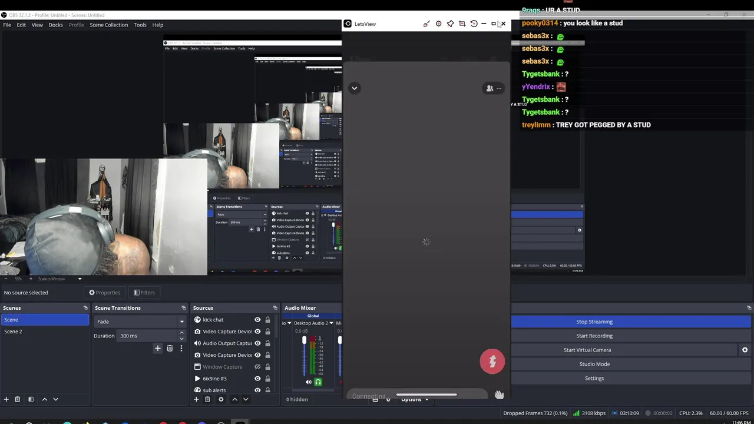The image size is (754, 424).
Task: Click the hand icon in LetsView
Action: pyautogui.click(x=499, y=395)
